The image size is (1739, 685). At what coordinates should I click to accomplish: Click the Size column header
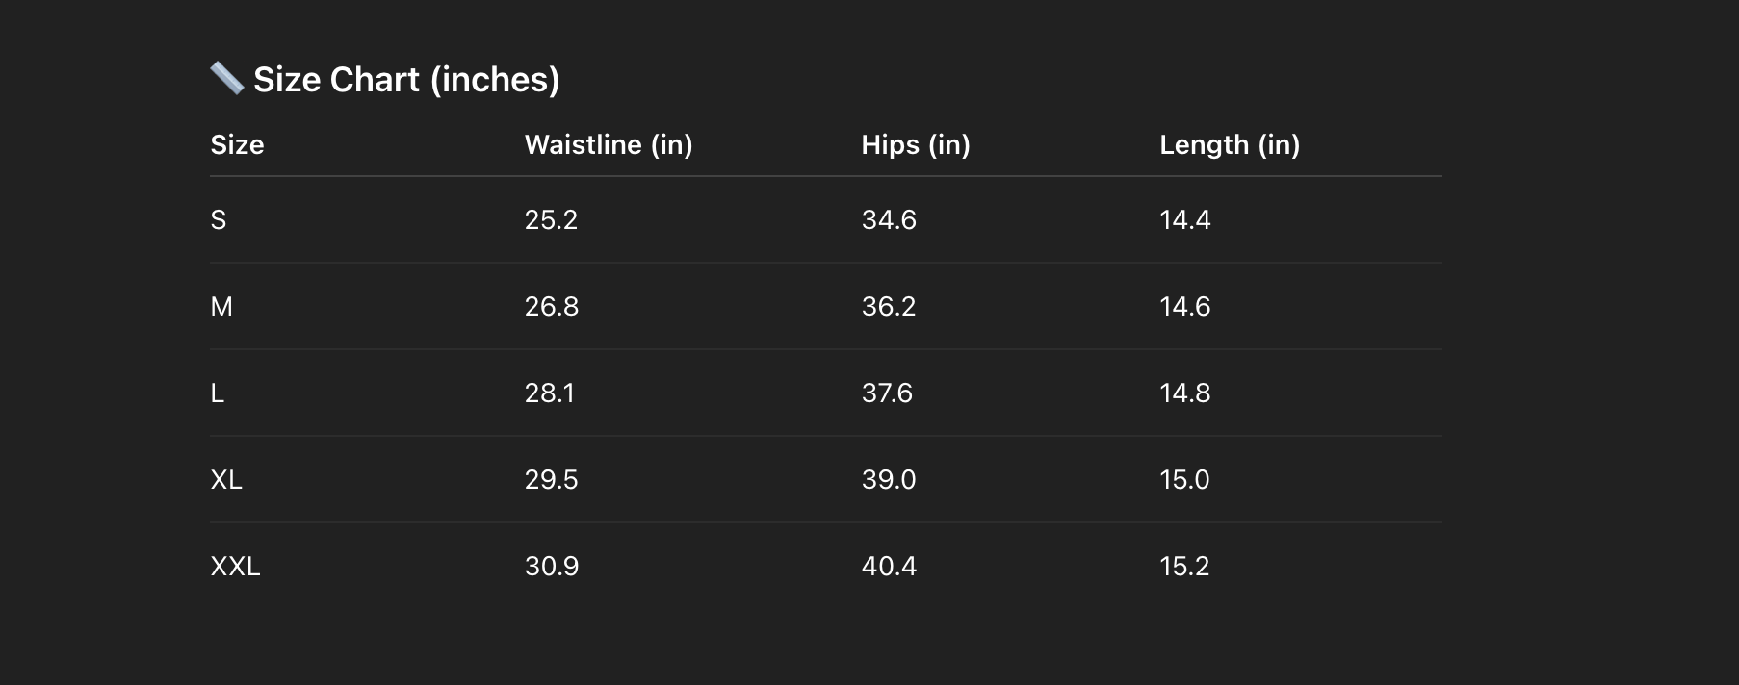pyautogui.click(x=237, y=145)
